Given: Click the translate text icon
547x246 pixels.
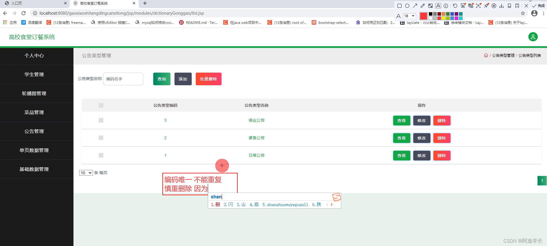Looking at the screenshot, I should [471, 5].
